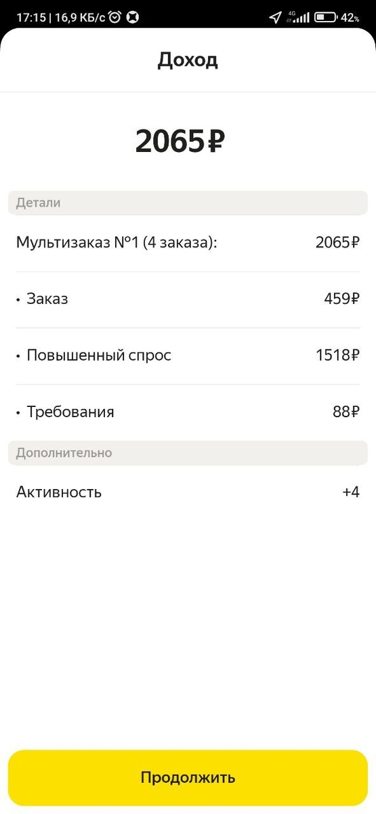Screen dimensions: 376x814
Task: Tap the 1518₽ surge amount
Action: (337, 355)
